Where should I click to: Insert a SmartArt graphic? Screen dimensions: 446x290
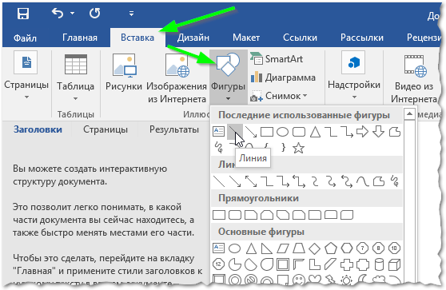[x=277, y=59]
